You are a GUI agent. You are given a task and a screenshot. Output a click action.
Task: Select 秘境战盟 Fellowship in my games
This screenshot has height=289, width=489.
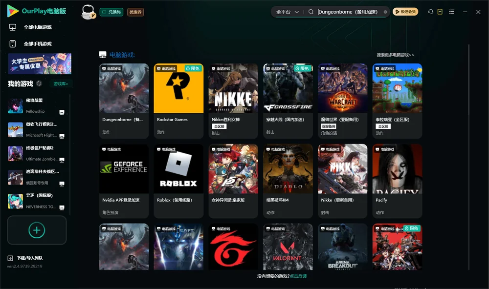pyautogui.click(x=36, y=106)
